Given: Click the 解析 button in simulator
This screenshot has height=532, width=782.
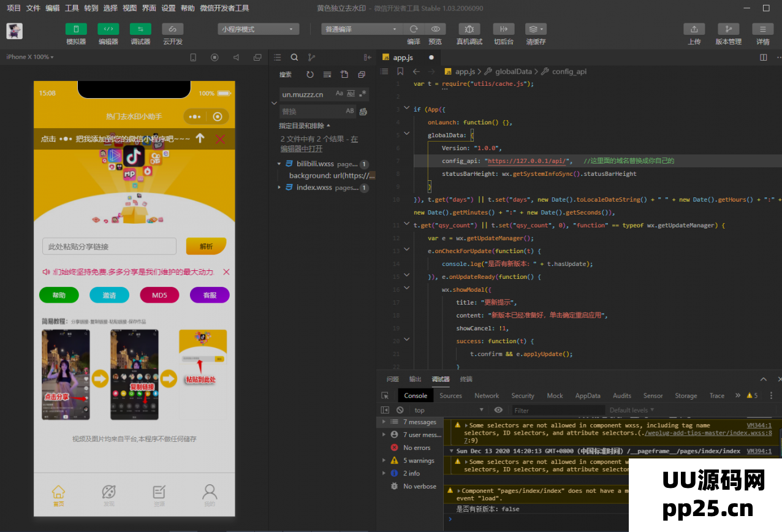Looking at the screenshot, I should click(x=206, y=246).
